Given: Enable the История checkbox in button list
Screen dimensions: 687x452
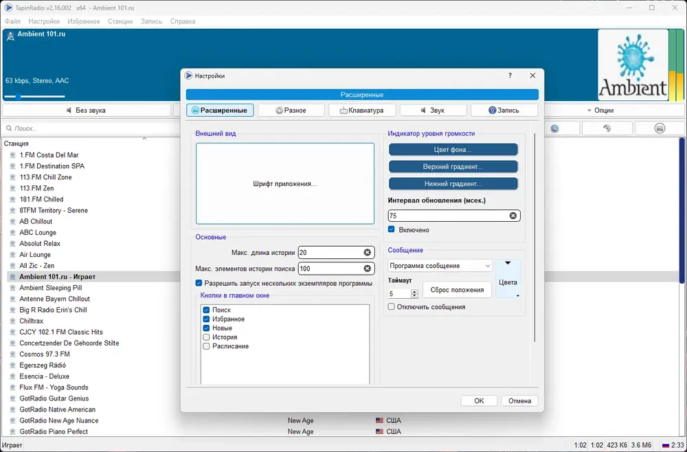Looking at the screenshot, I should point(206,337).
